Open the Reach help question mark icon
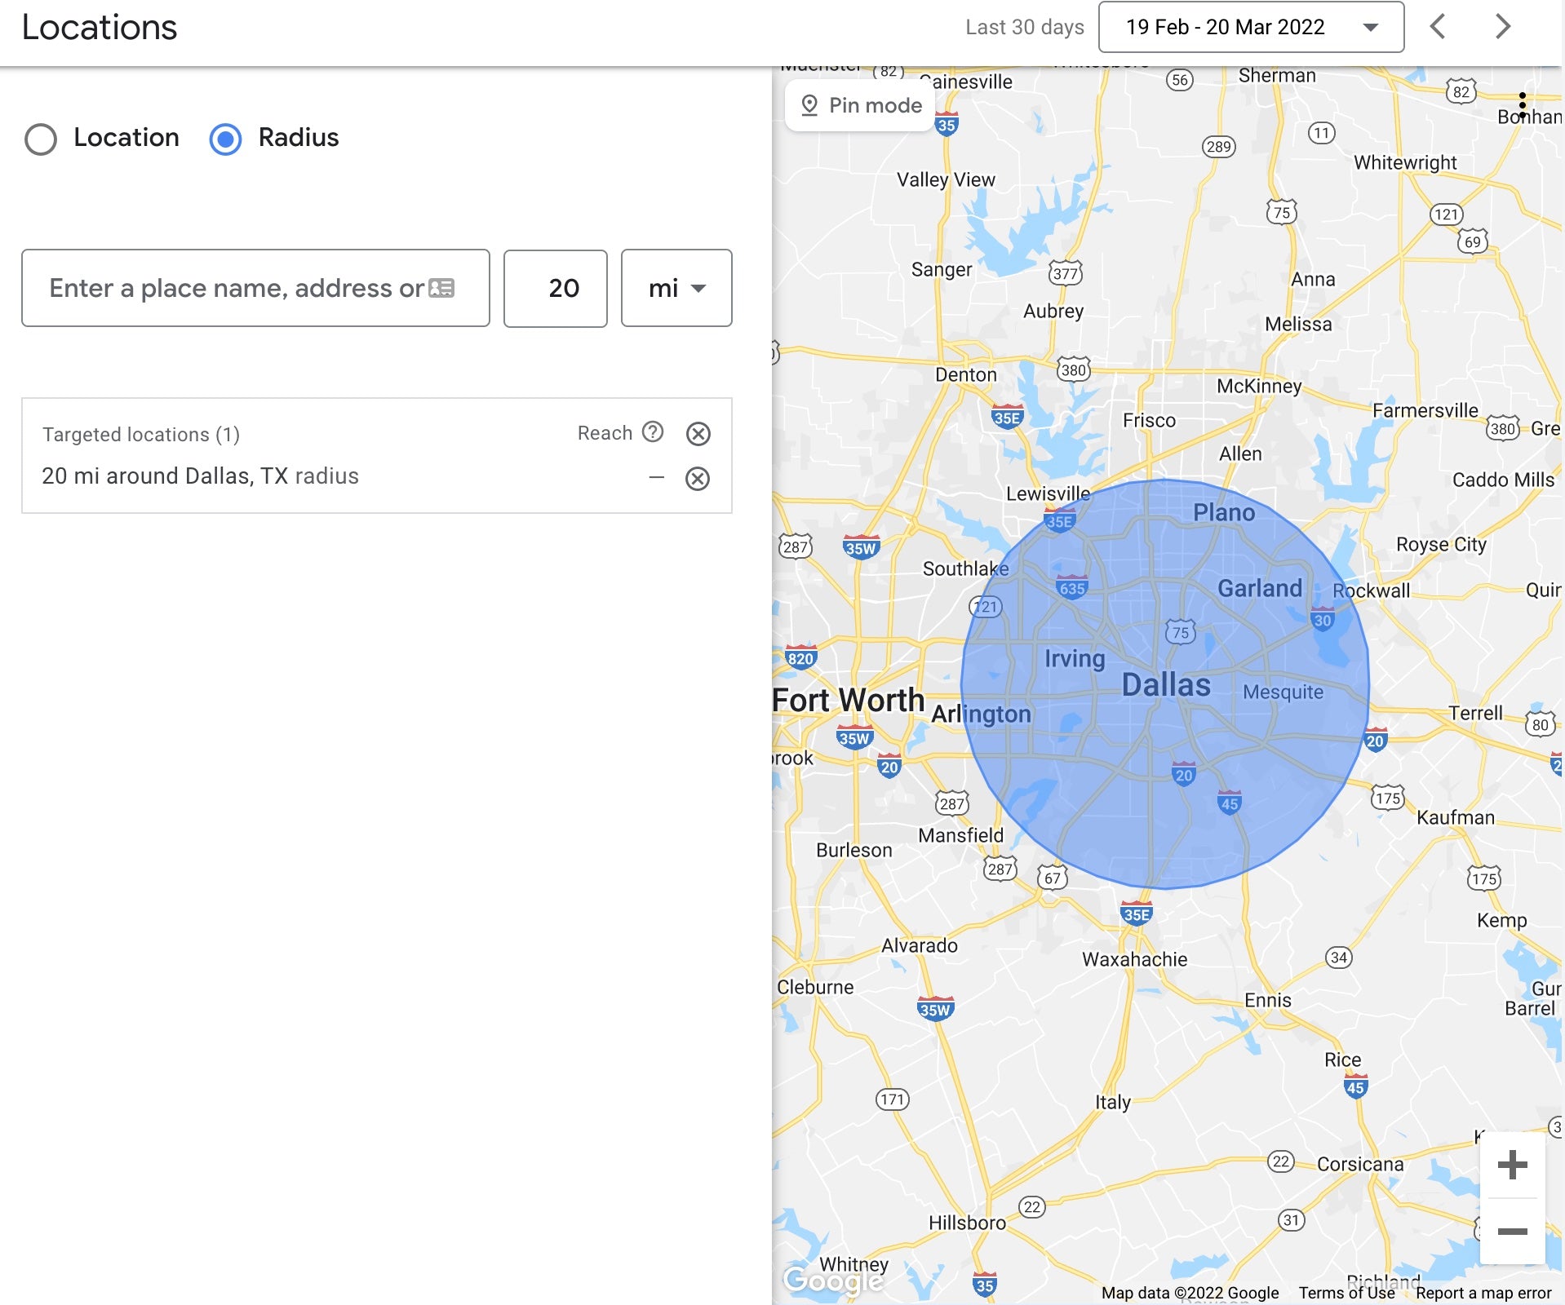The width and height of the screenshot is (1565, 1305). (x=652, y=433)
